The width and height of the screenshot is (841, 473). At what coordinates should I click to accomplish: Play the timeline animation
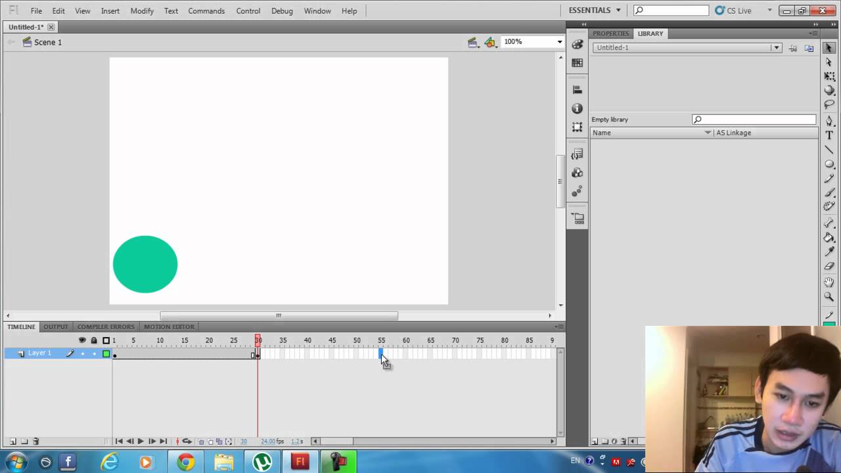point(140,441)
